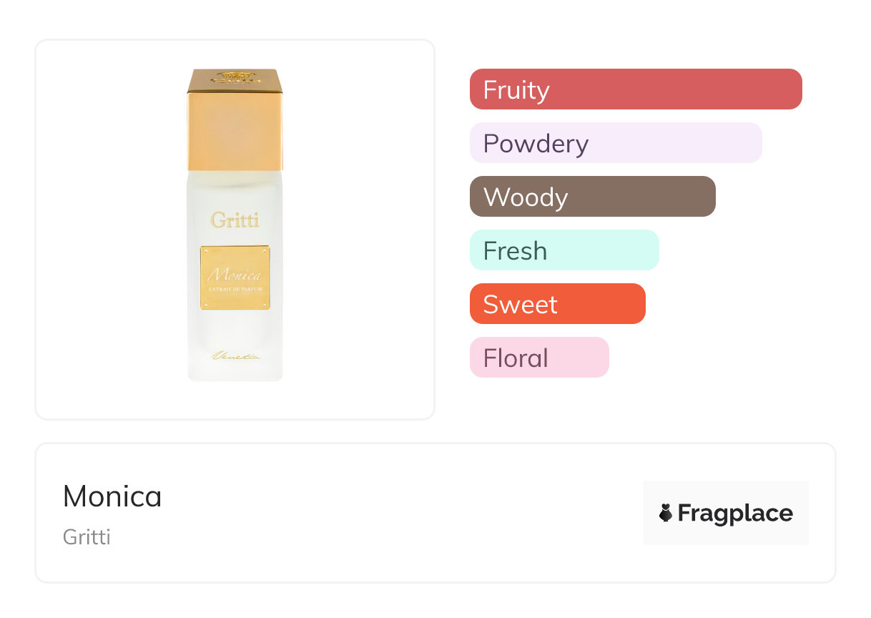Click the Venezia signature on the bottle base
Viewport: 871px width, 618px height.
[235, 355]
